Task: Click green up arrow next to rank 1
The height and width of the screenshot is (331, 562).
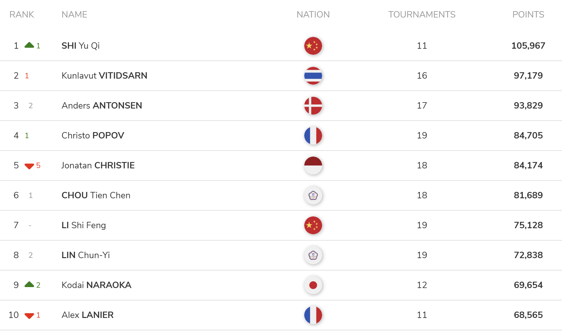Action: click(29, 45)
